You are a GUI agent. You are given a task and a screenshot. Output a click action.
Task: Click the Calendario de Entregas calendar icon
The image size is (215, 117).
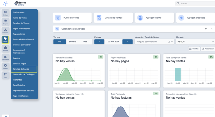point(57,29)
